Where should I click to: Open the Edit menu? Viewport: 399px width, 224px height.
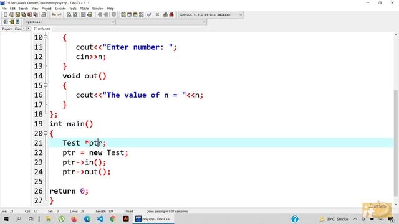click(12, 8)
